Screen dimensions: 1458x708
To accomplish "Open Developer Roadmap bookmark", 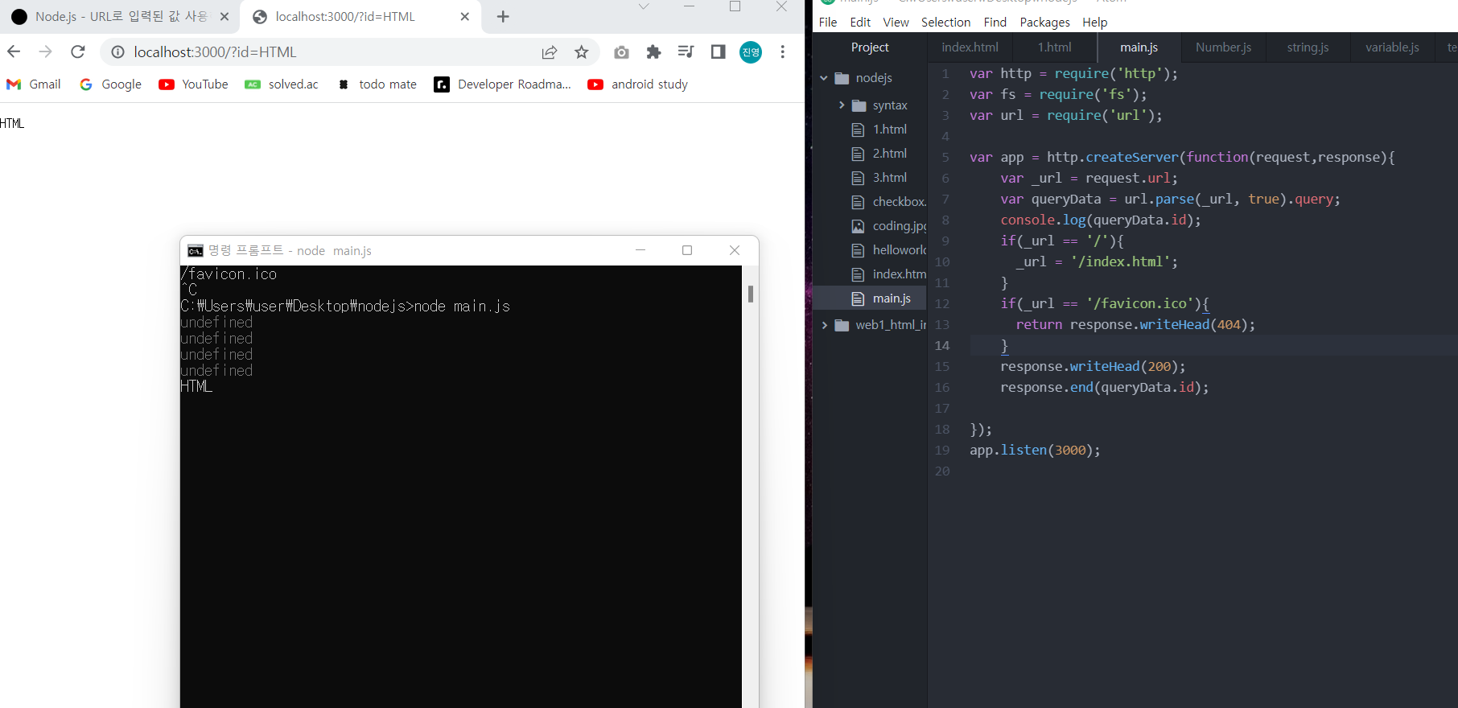I will pyautogui.click(x=503, y=84).
